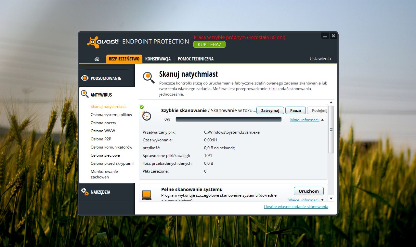Switch to the Bezpieczeństwo tab
The image size is (416, 247).
(x=124, y=59)
